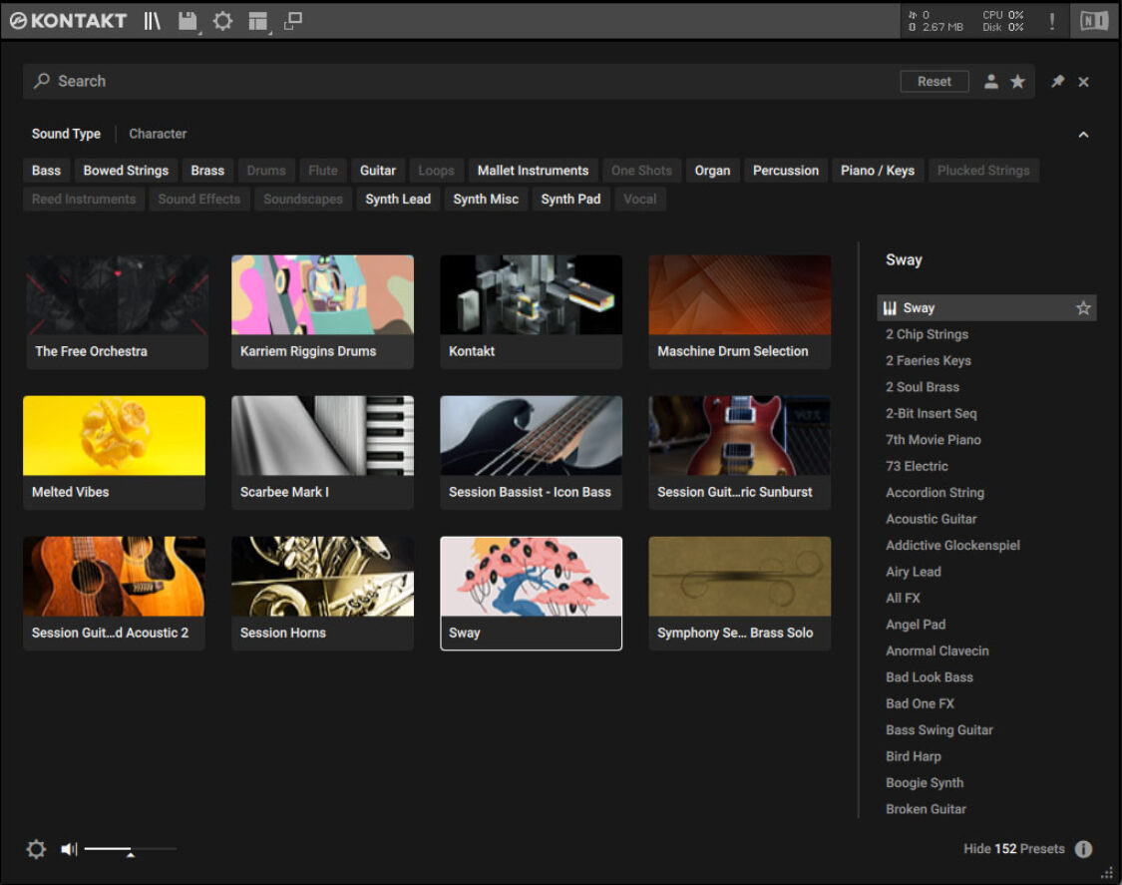Collapse the Sound Type tag section chevron
1122x885 pixels.
click(1083, 135)
